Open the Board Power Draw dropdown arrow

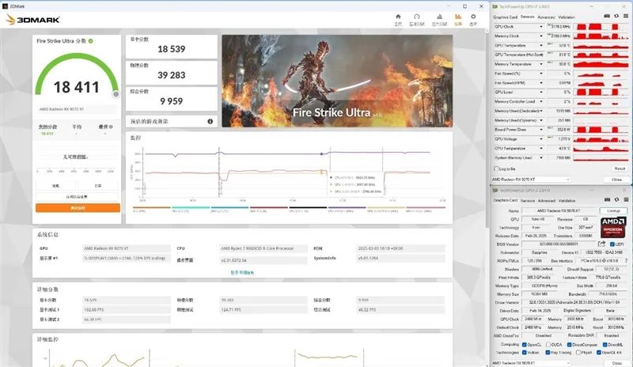point(541,130)
